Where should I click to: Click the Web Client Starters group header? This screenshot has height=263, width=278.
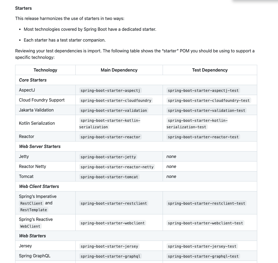pyautogui.click(x=39, y=186)
